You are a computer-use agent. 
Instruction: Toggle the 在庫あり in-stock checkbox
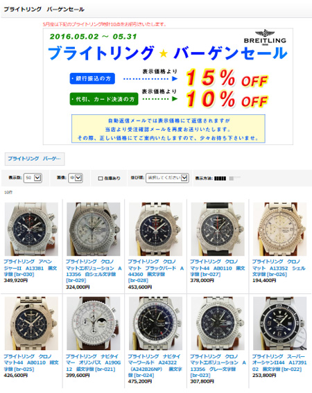coord(101,178)
